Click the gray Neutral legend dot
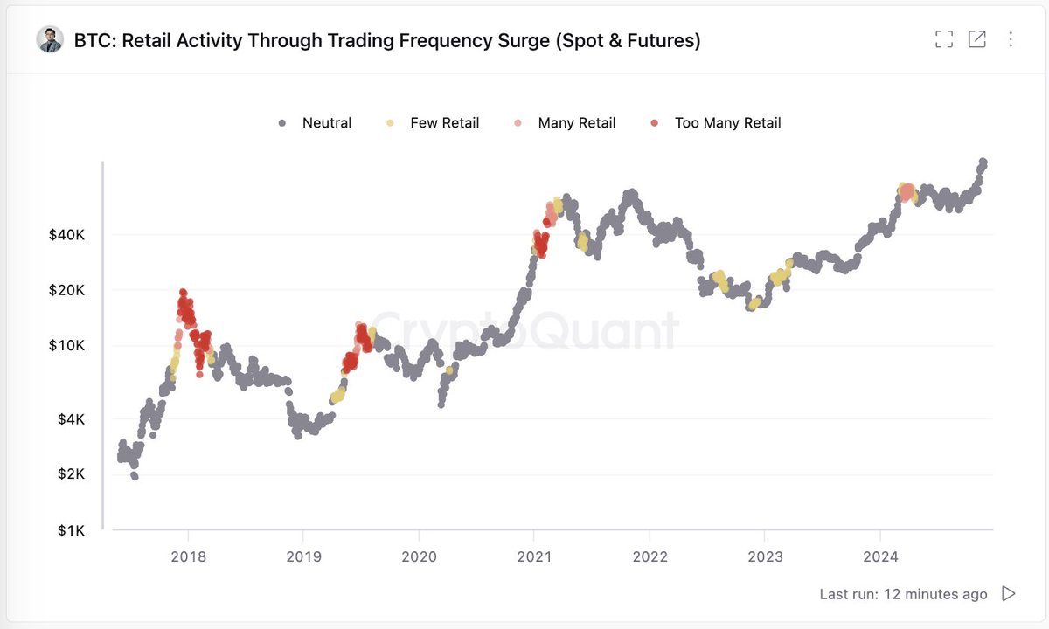 click(x=282, y=123)
